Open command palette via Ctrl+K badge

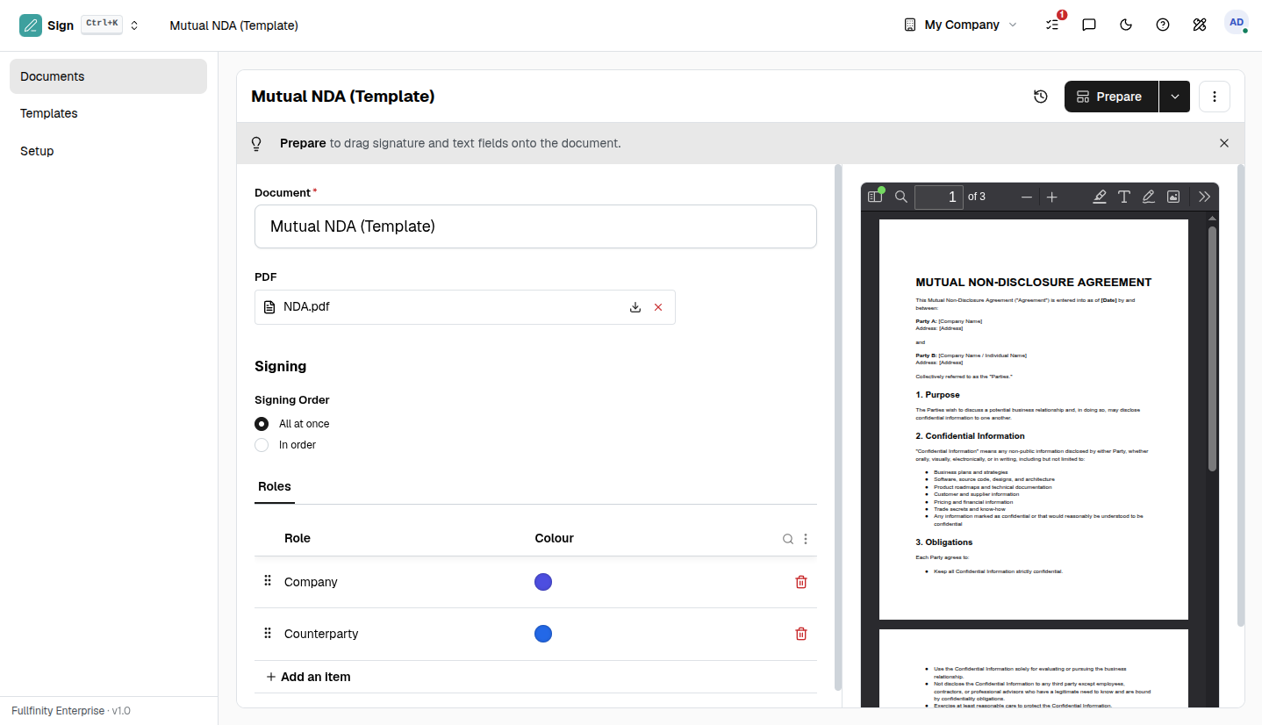point(102,25)
